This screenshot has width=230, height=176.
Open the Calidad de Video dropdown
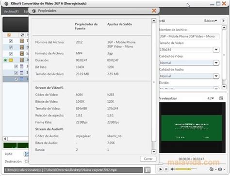[x=216, y=63]
